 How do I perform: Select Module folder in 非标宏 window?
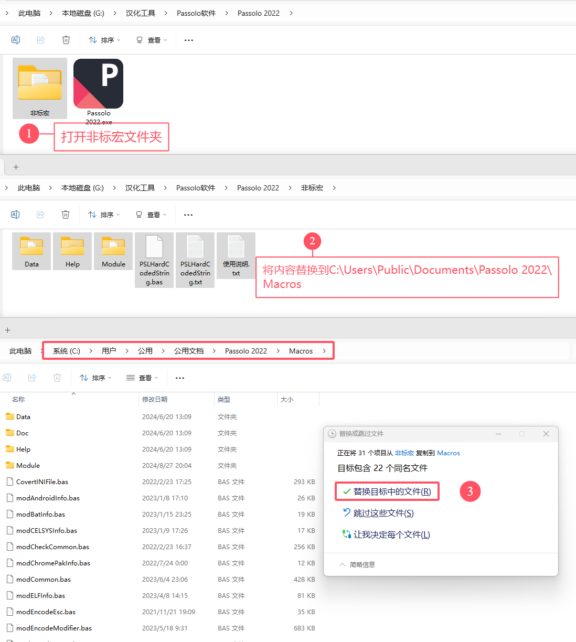[x=113, y=251]
